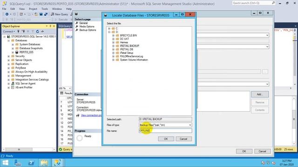The width and height of the screenshot is (298, 167).
Task: Open the Connect dropdown in Object Explorer
Action: click(x=9, y=32)
